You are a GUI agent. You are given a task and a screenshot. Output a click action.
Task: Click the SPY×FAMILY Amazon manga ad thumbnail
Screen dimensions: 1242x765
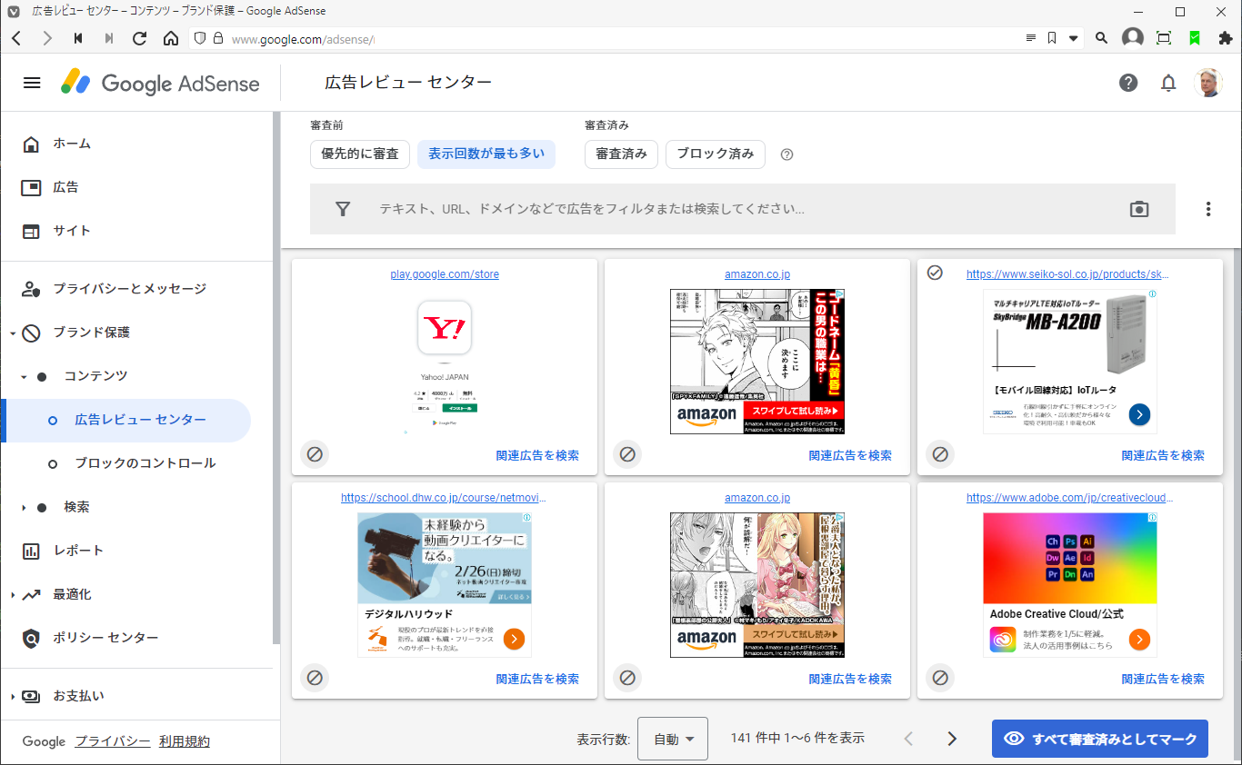[757, 362]
